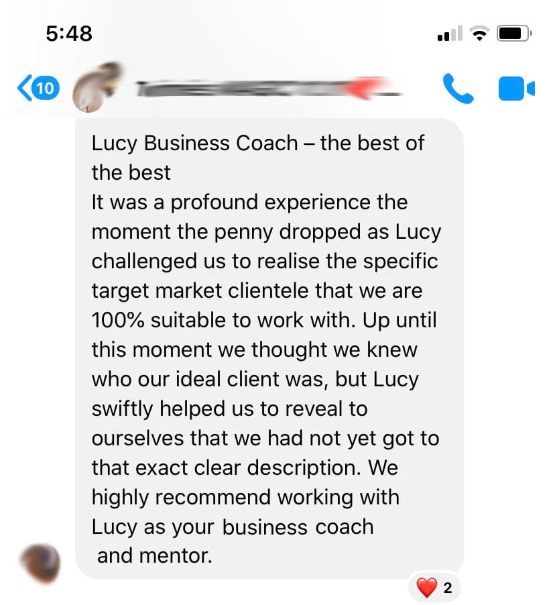
Task: Start a video call with camera icon
Action: click(x=516, y=89)
